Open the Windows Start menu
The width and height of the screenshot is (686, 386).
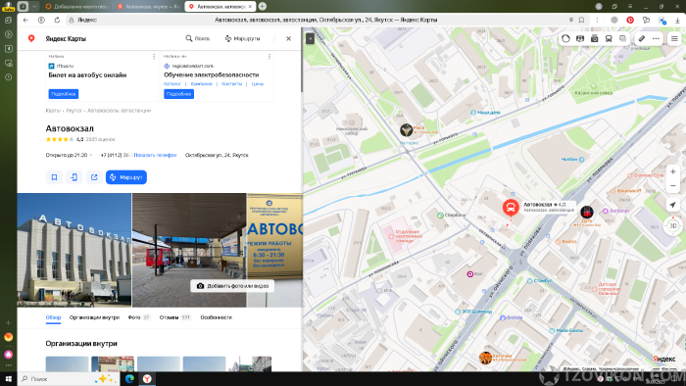point(8,379)
